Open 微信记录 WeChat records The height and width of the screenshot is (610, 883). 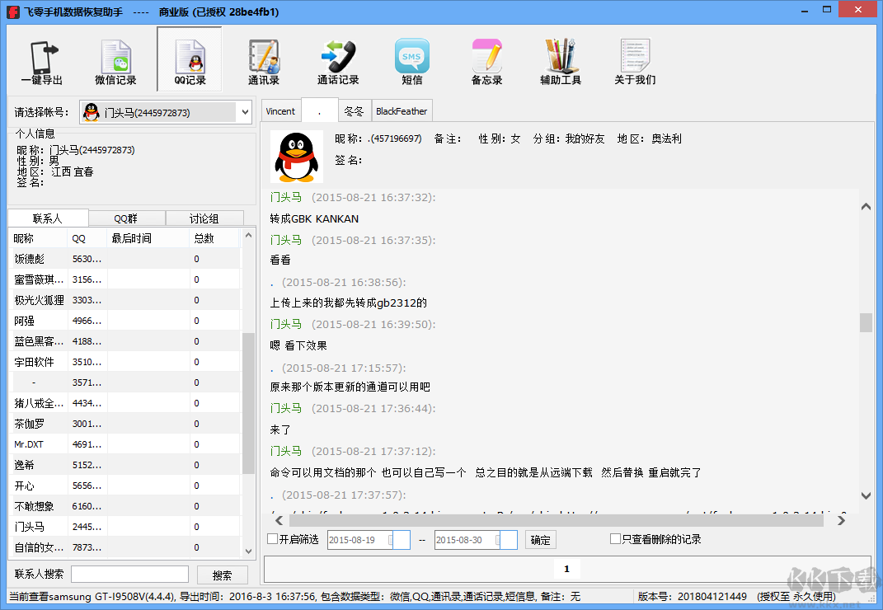(115, 61)
